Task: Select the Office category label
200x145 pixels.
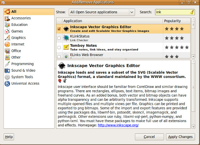Action: (x=16, y=51)
